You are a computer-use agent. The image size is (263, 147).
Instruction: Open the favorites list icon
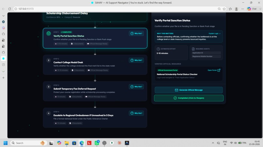click(x=230, y=9)
